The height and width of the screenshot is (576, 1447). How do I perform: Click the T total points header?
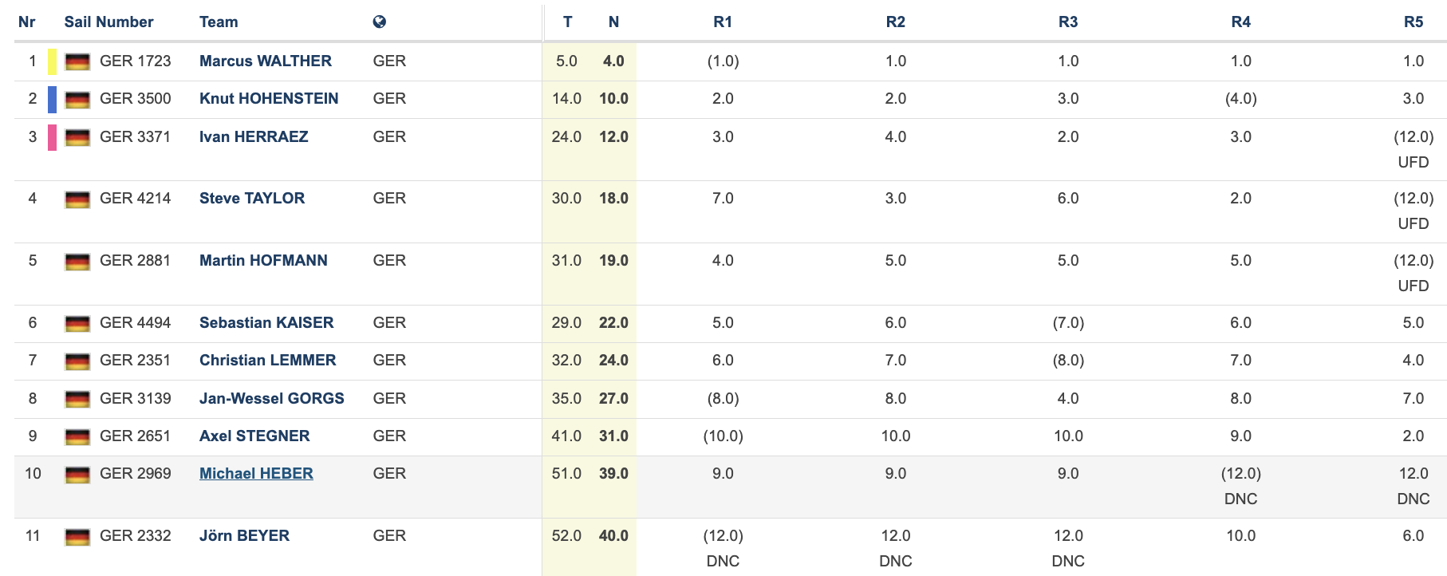click(x=567, y=22)
